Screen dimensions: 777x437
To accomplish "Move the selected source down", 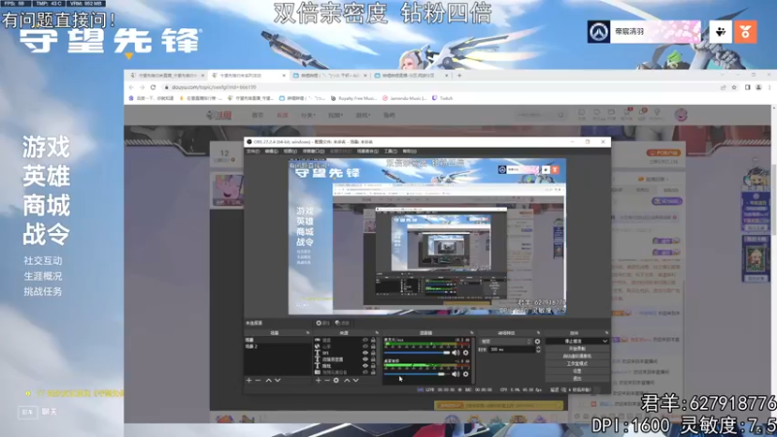I will (x=355, y=381).
